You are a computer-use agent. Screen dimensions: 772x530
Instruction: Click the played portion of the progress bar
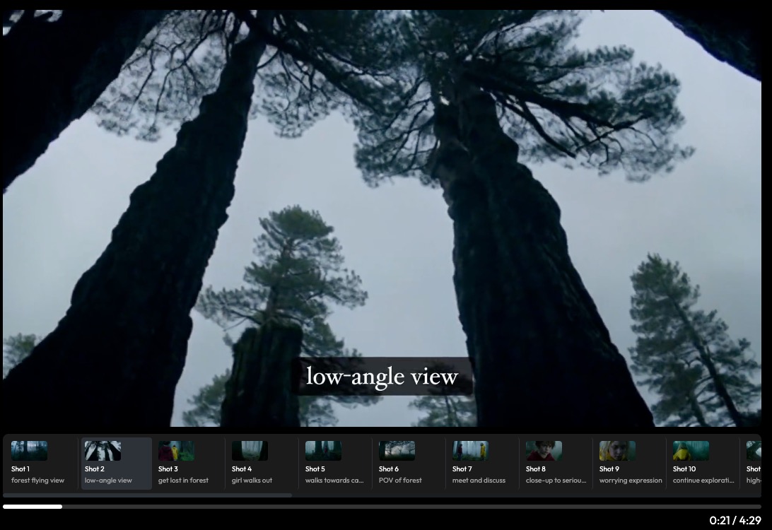point(32,507)
